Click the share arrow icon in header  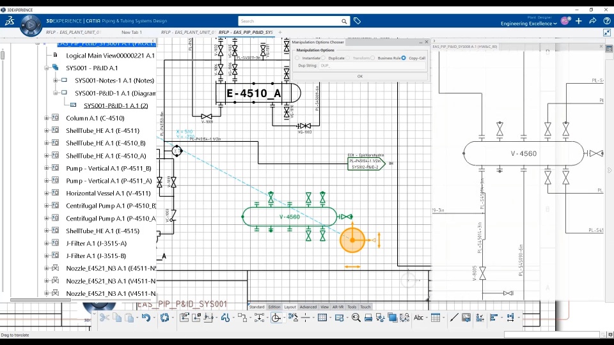point(593,20)
